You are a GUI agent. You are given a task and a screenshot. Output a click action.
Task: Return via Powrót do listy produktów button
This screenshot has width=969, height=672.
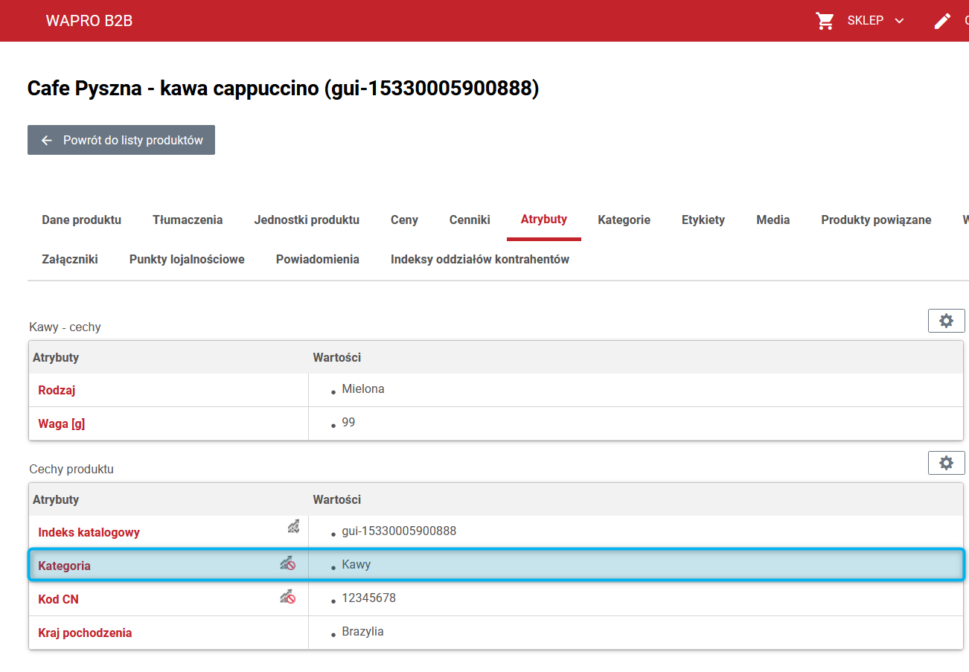click(121, 140)
